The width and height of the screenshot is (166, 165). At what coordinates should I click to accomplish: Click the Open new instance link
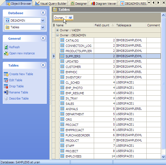click(x=22, y=53)
